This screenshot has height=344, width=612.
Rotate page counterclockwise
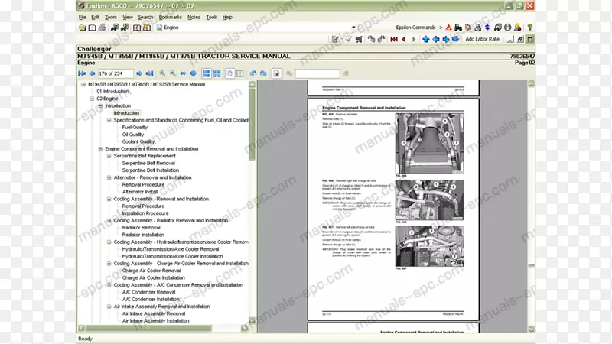tap(253, 73)
